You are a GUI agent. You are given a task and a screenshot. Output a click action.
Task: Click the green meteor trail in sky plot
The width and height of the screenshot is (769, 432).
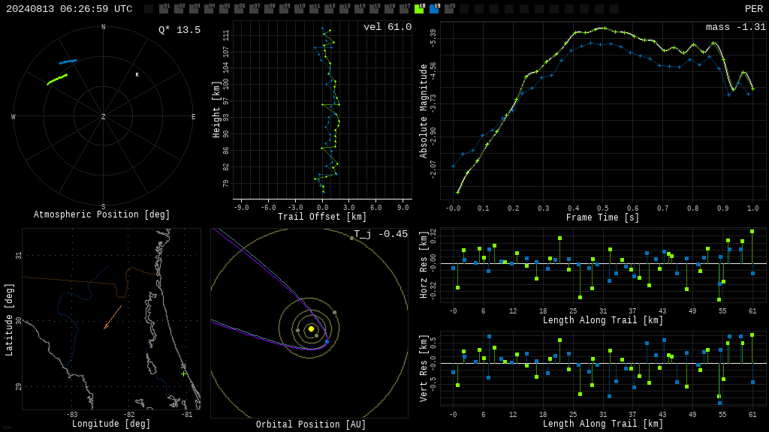[x=57, y=79]
